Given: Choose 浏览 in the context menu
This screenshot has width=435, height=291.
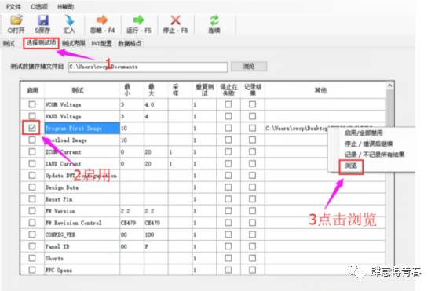Looking at the screenshot, I should tap(351, 166).
